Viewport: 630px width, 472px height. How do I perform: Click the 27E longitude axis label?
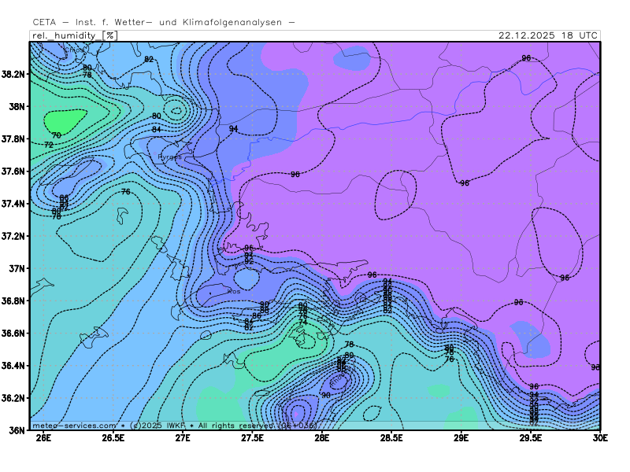click(x=183, y=438)
